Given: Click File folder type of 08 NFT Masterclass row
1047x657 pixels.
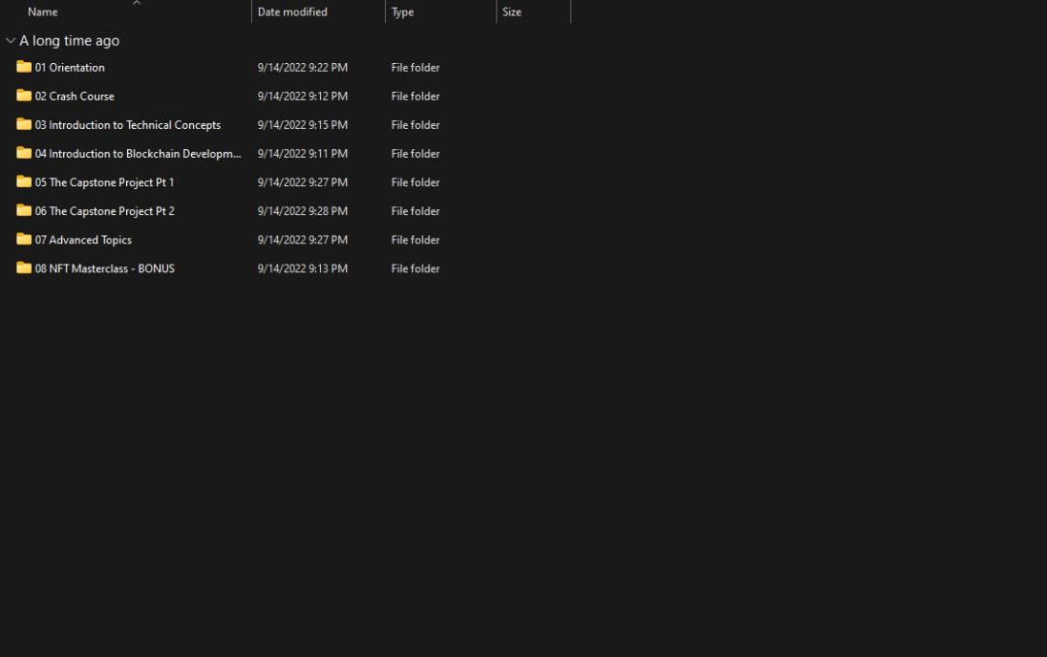Looking at the screenshot, I should point(415,269).
